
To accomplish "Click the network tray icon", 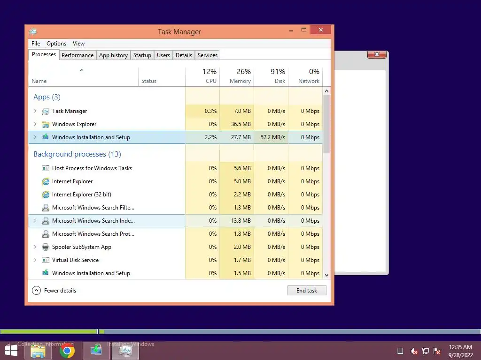I will [426, 351].
